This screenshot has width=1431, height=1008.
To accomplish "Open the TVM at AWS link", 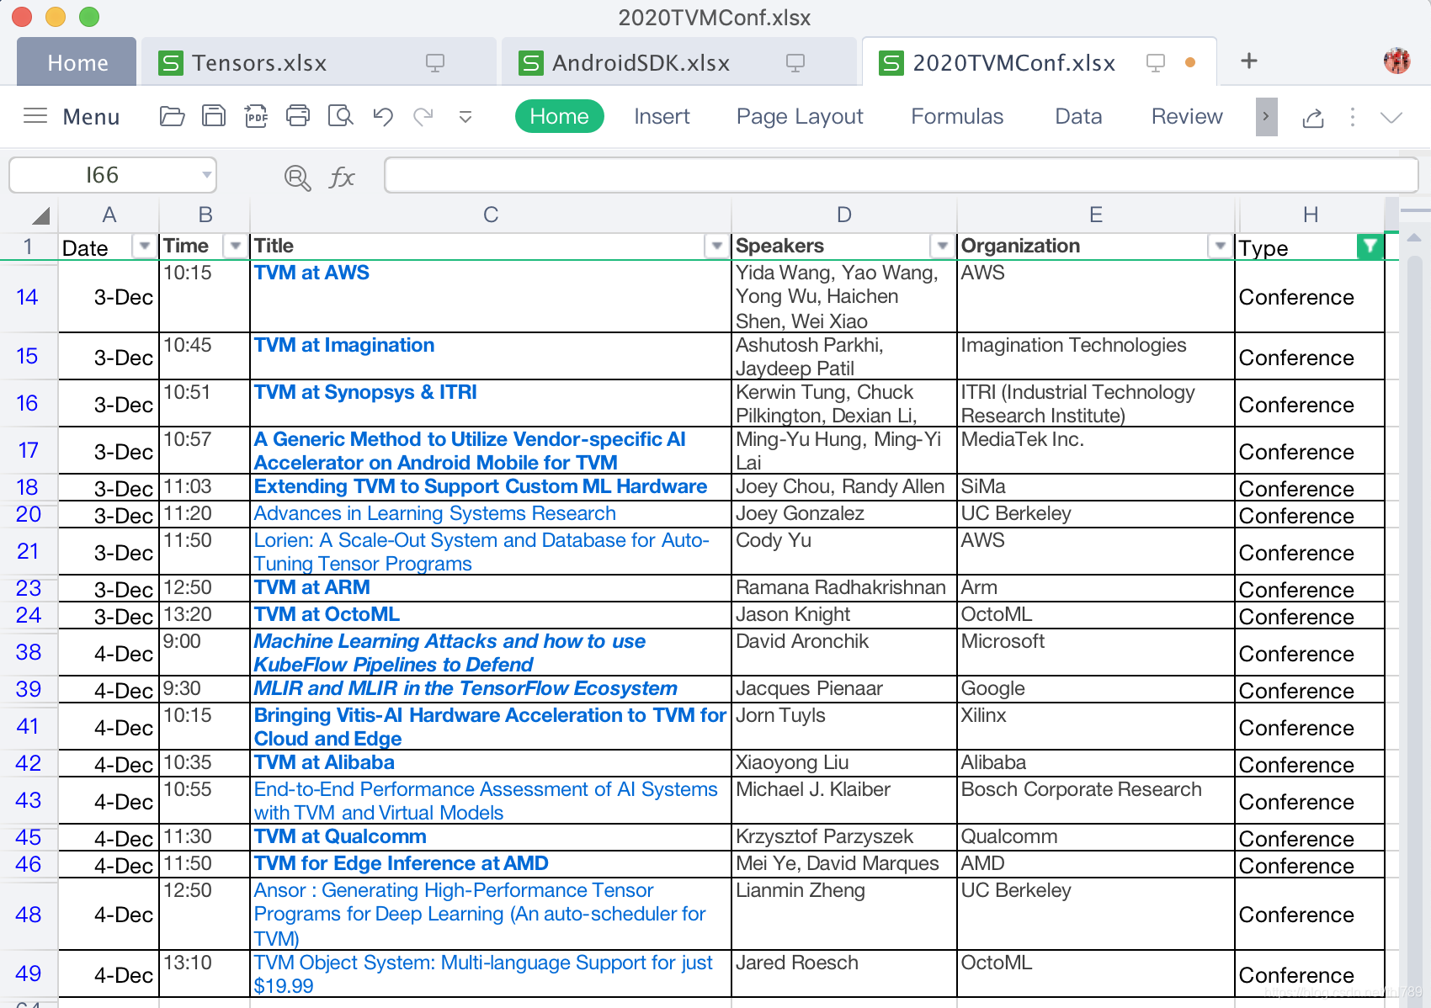I will click(311, 273).
